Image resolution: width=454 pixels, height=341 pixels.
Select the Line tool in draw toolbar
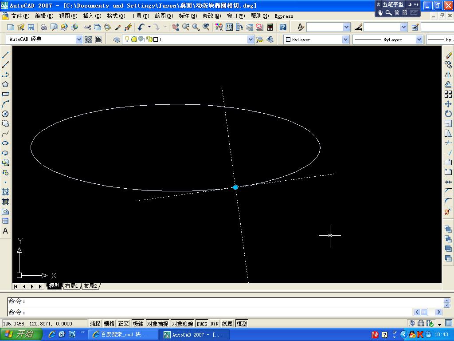[5, 55]
